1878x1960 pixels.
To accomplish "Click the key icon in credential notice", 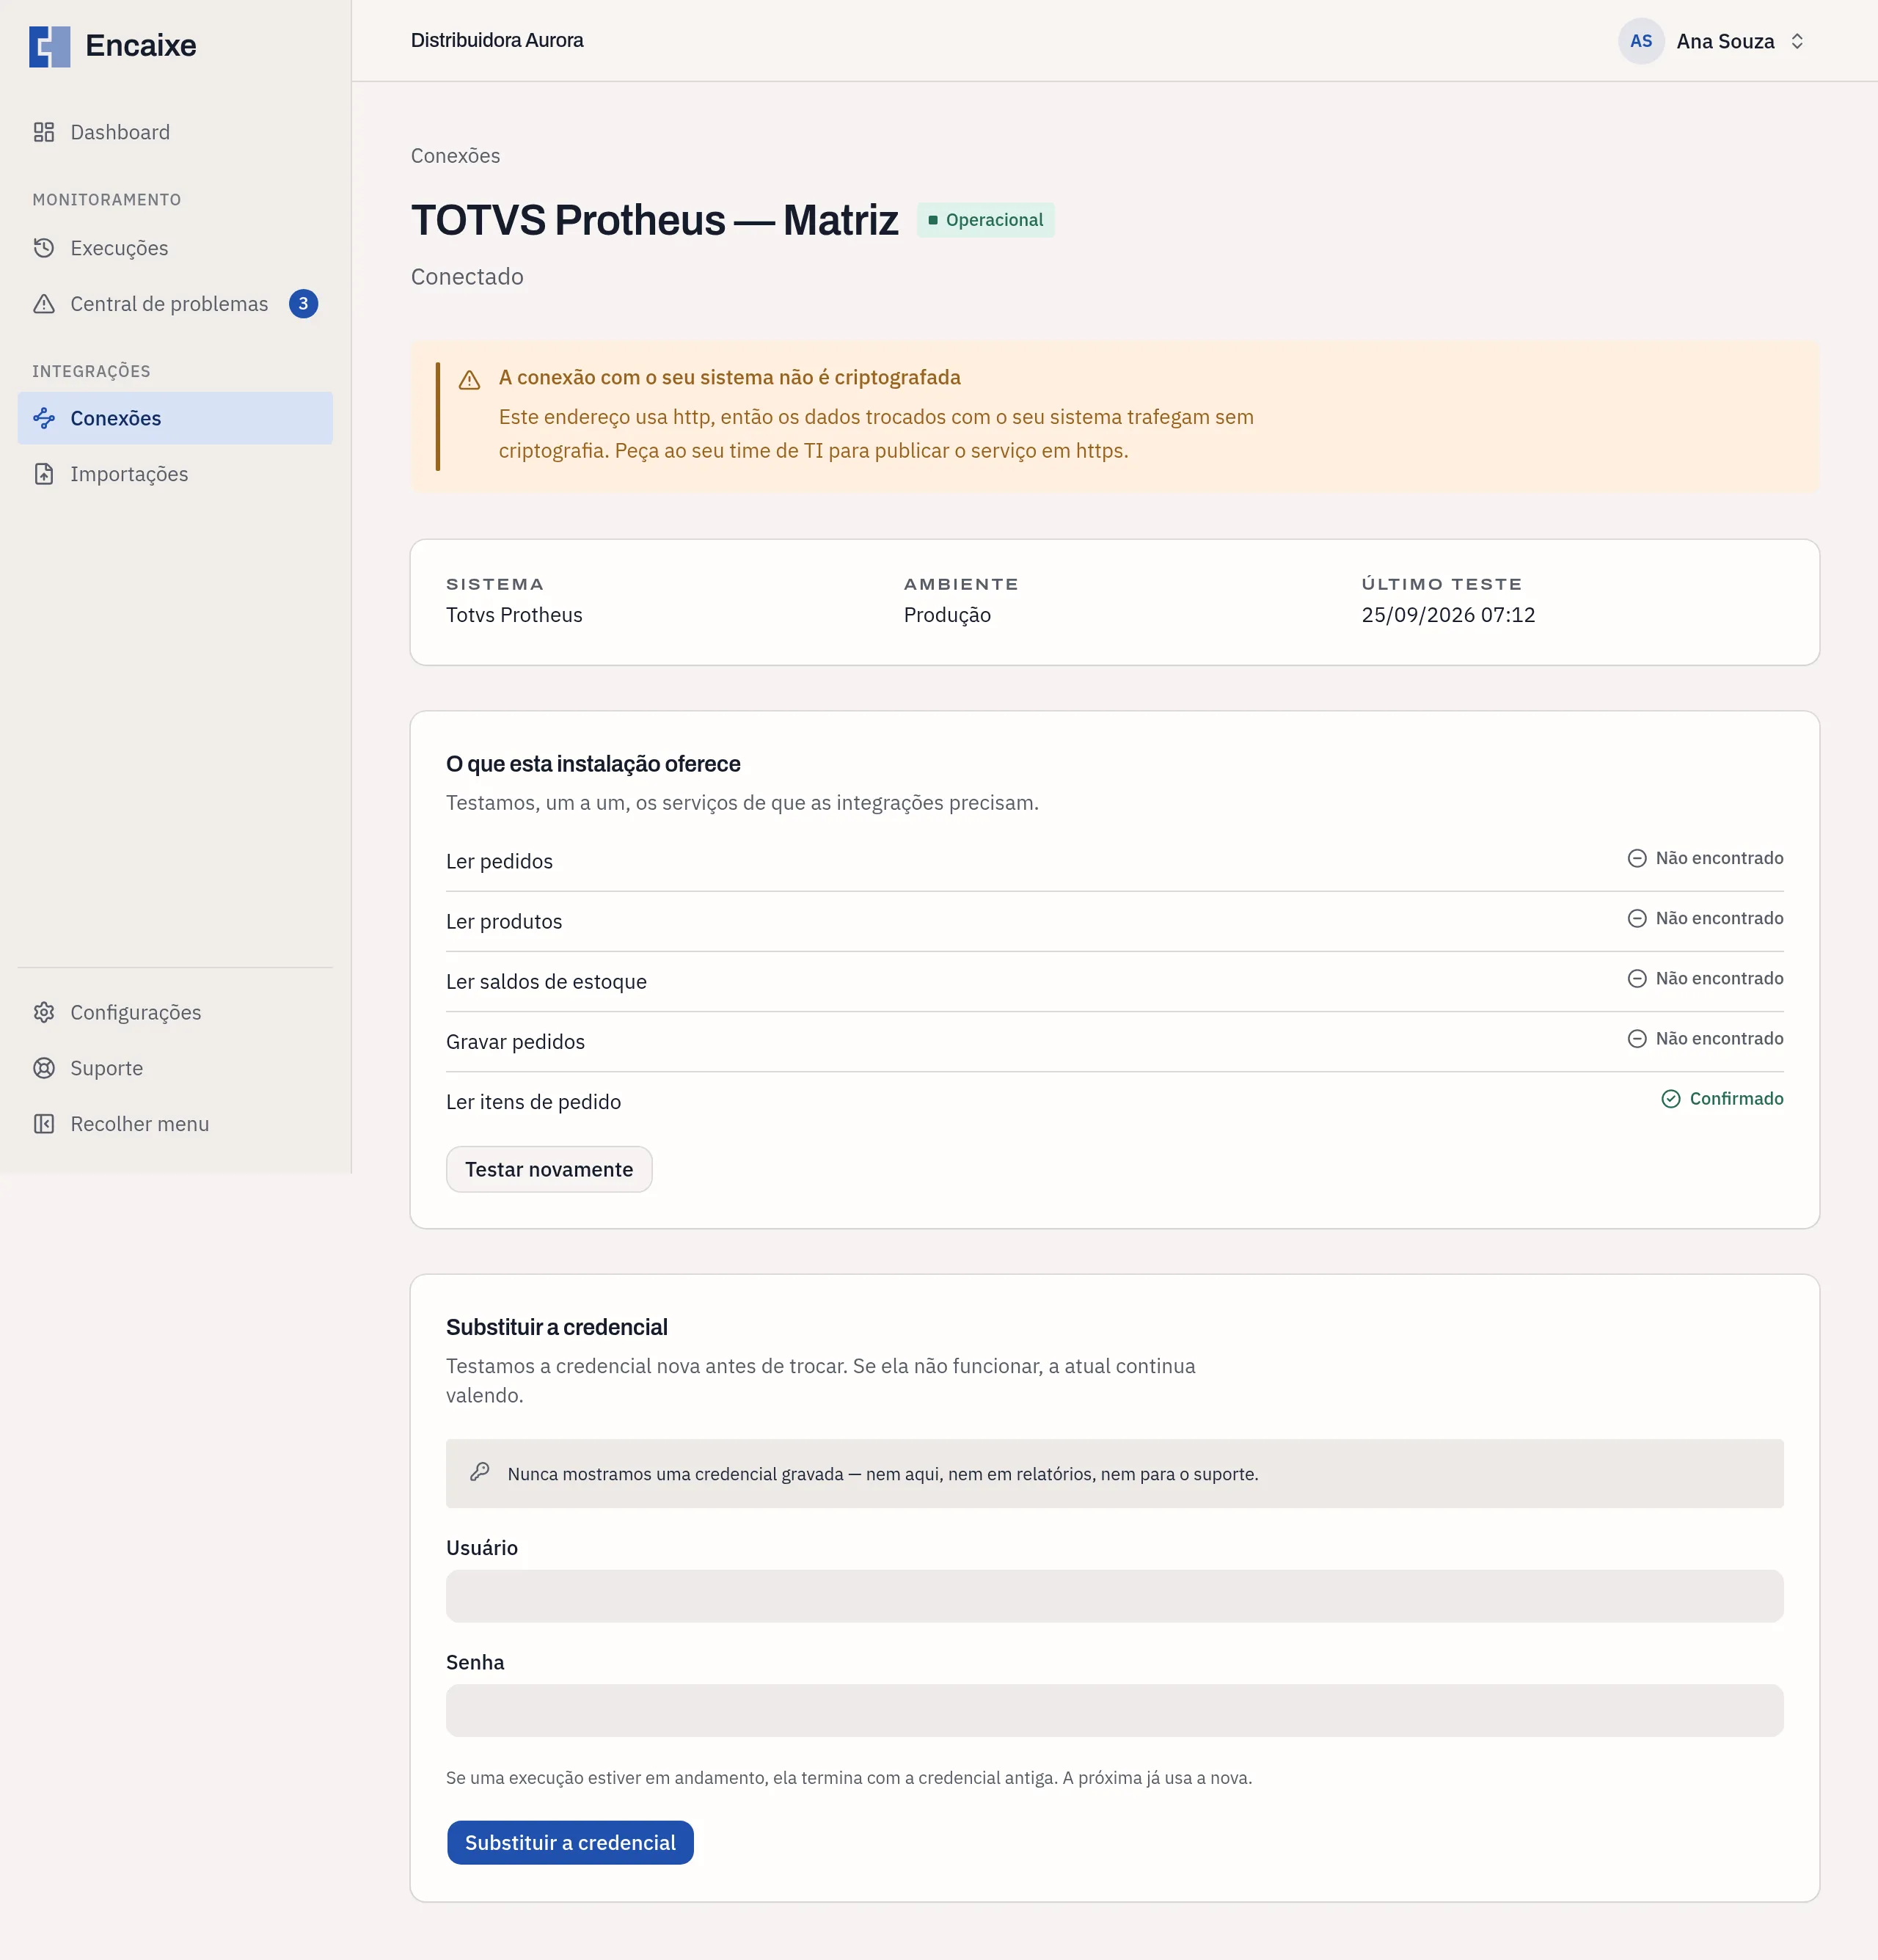I will 480,1472.
